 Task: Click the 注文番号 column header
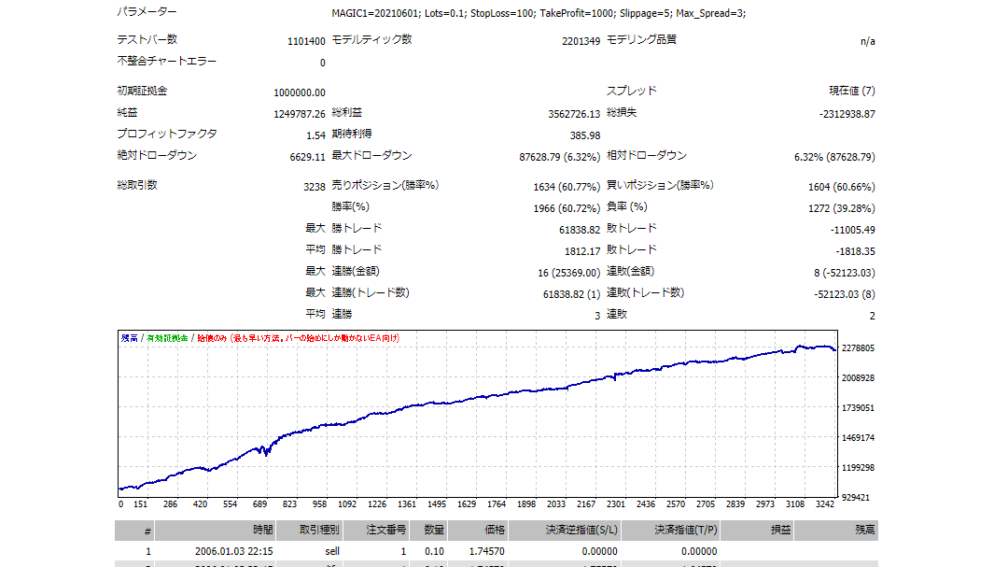coord(377,531)
